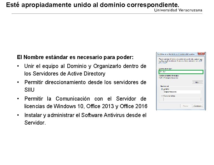The image size is (214, 165).
Task: Open the 'Más información' link in dialog
Action: tap(163, 63)
